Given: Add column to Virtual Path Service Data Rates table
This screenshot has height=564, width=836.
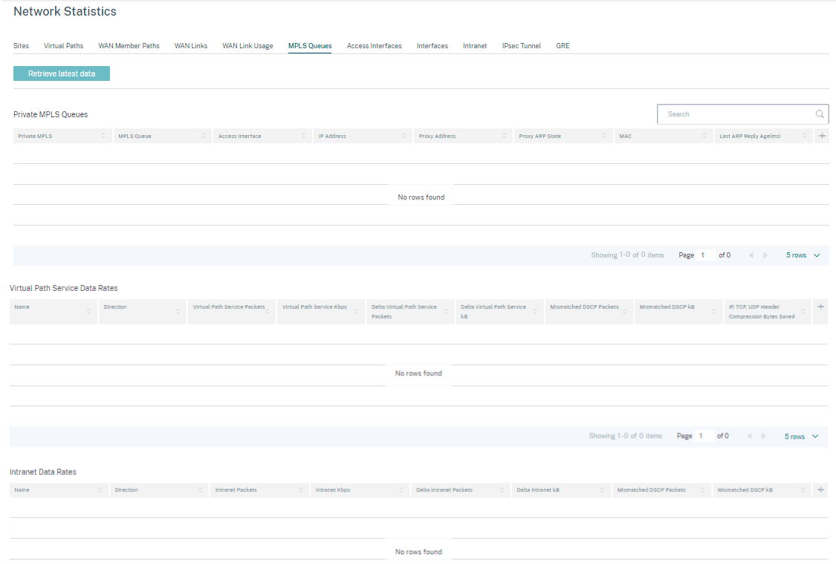Looking at the screenshot, I should 820,306.
